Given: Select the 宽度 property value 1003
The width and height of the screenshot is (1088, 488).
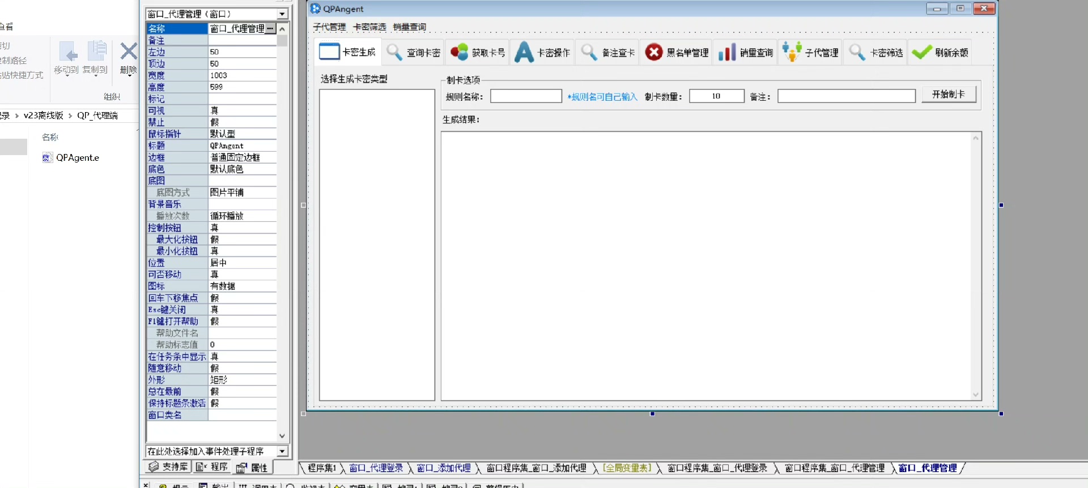Looking at the screenshot, I should 242,75.
